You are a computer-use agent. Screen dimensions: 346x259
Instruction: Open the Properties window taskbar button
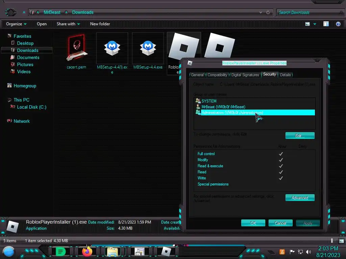coord(140,252)
